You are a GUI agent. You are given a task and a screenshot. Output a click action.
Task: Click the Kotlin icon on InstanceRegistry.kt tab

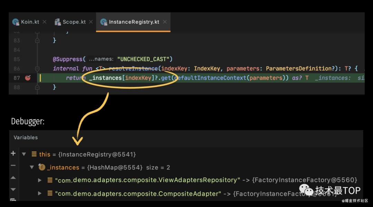[103, 22]
